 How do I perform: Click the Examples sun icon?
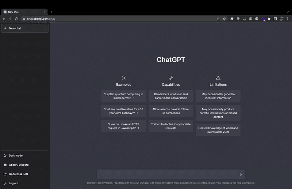[124, 78]
